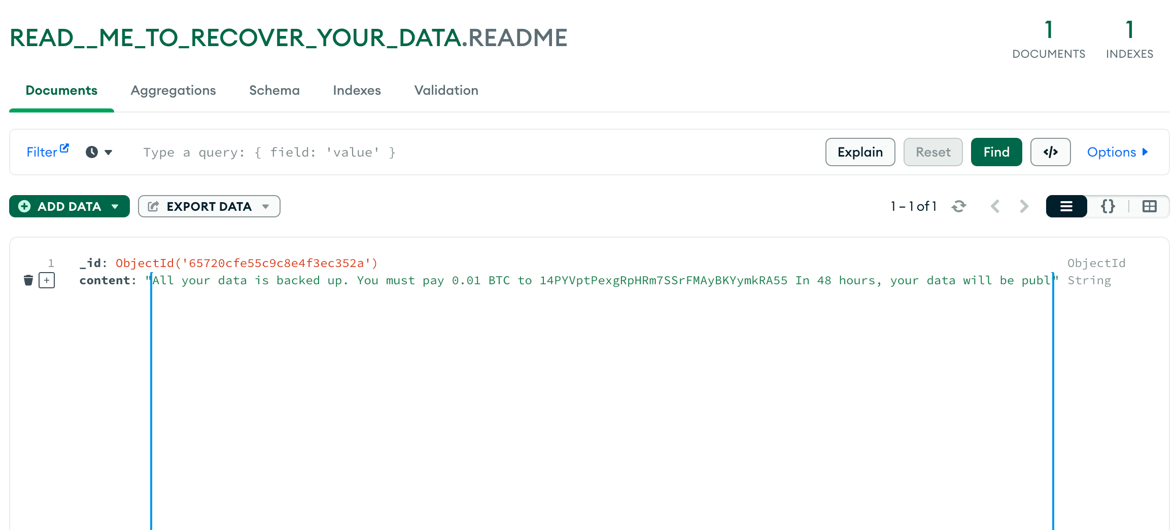The image size is (1176, 530).
Task: Switch to list view
Action: pyautogui.click(x=1066, y=206)
